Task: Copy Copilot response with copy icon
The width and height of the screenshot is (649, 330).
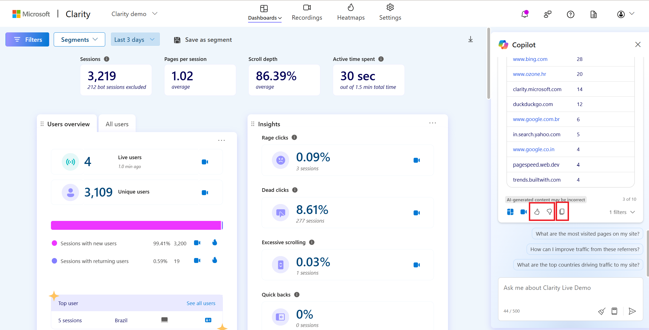Action: (x=562, y=212)
